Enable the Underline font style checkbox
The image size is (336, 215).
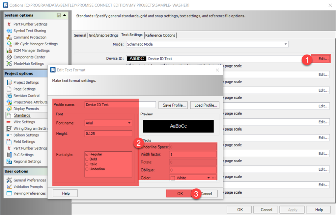click(x=87, y=169)
